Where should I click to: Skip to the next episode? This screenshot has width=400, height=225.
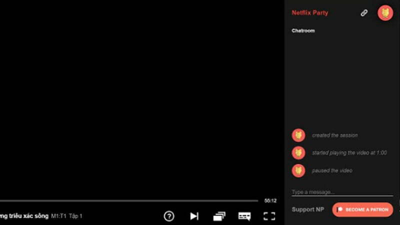pyautogui.click(x=194, y=216)
